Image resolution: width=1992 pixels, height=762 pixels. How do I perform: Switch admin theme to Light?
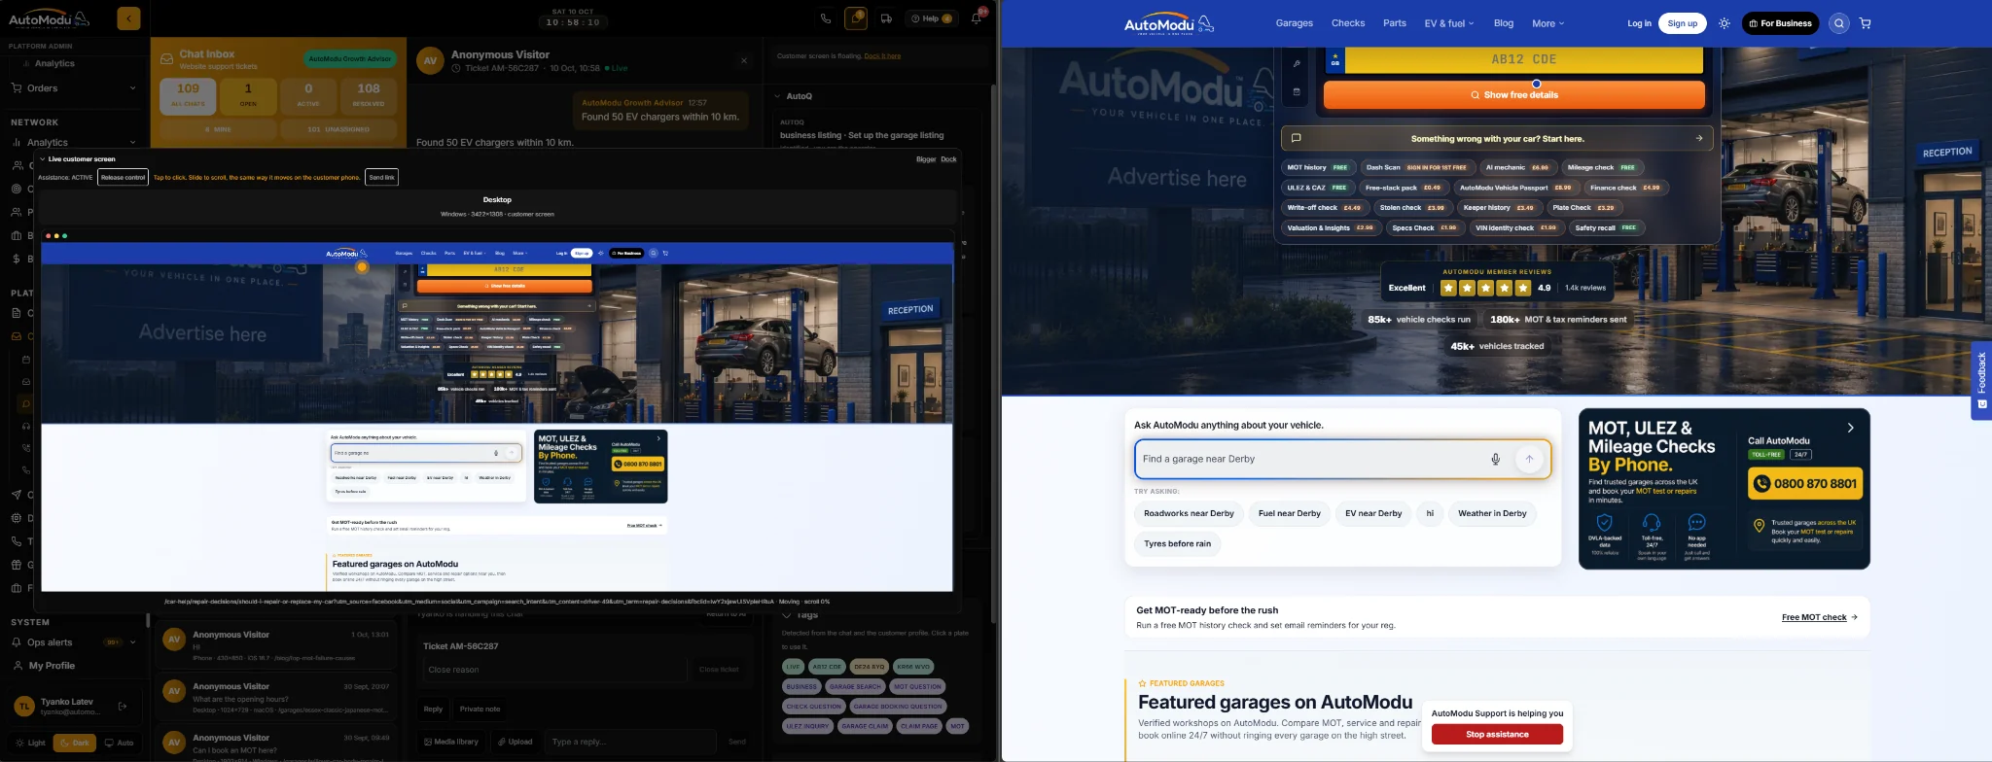pyautogui.click(x=31, y=743)
